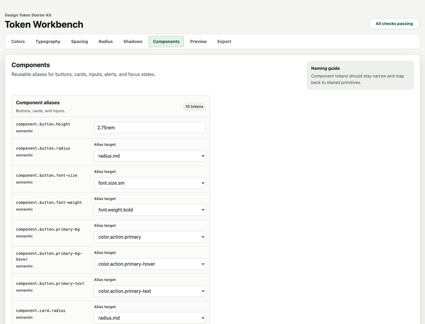Click the component.button.font-weight token name
The image size is (425, 324).
click(x=49, y=202)
